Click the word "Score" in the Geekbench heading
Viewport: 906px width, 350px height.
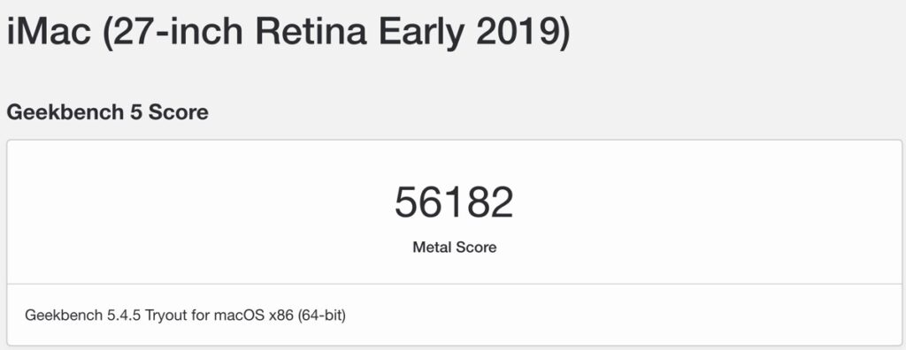point(179,112)
